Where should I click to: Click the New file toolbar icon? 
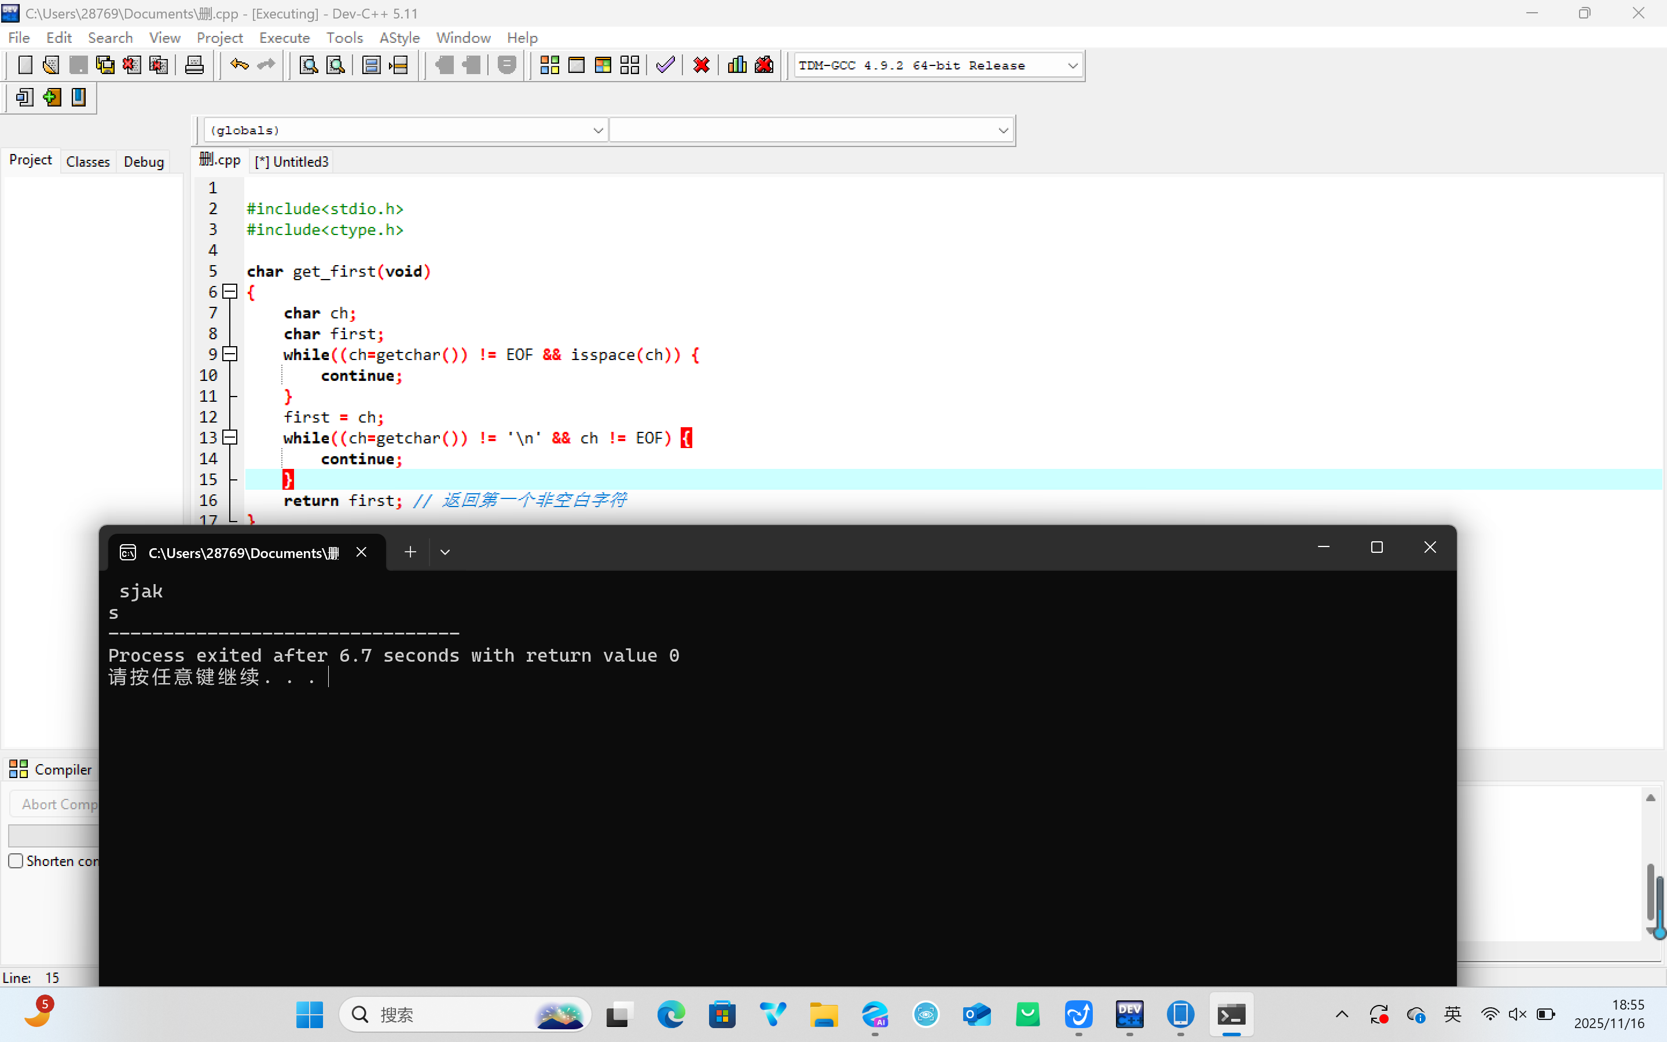click(25, 65)
